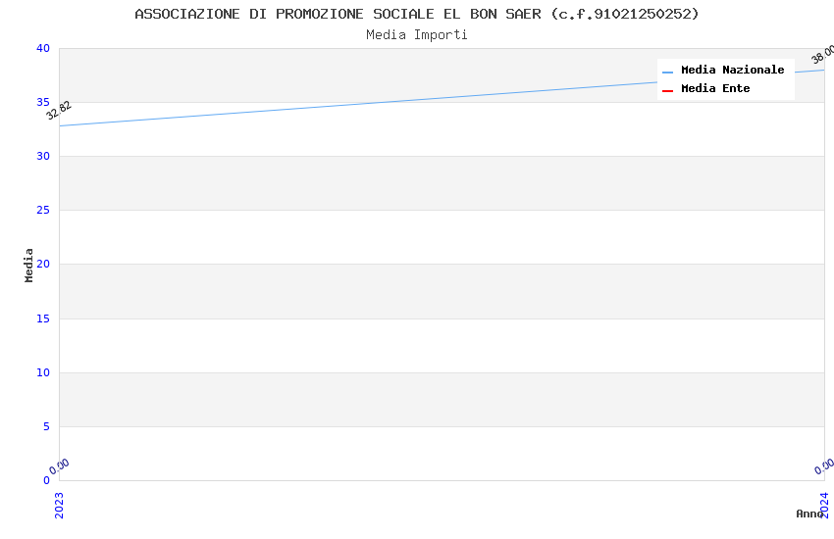This screenshot has width=834, height=539.
Task: Click the 35 y-axis tick label
Action: [42, 103]
